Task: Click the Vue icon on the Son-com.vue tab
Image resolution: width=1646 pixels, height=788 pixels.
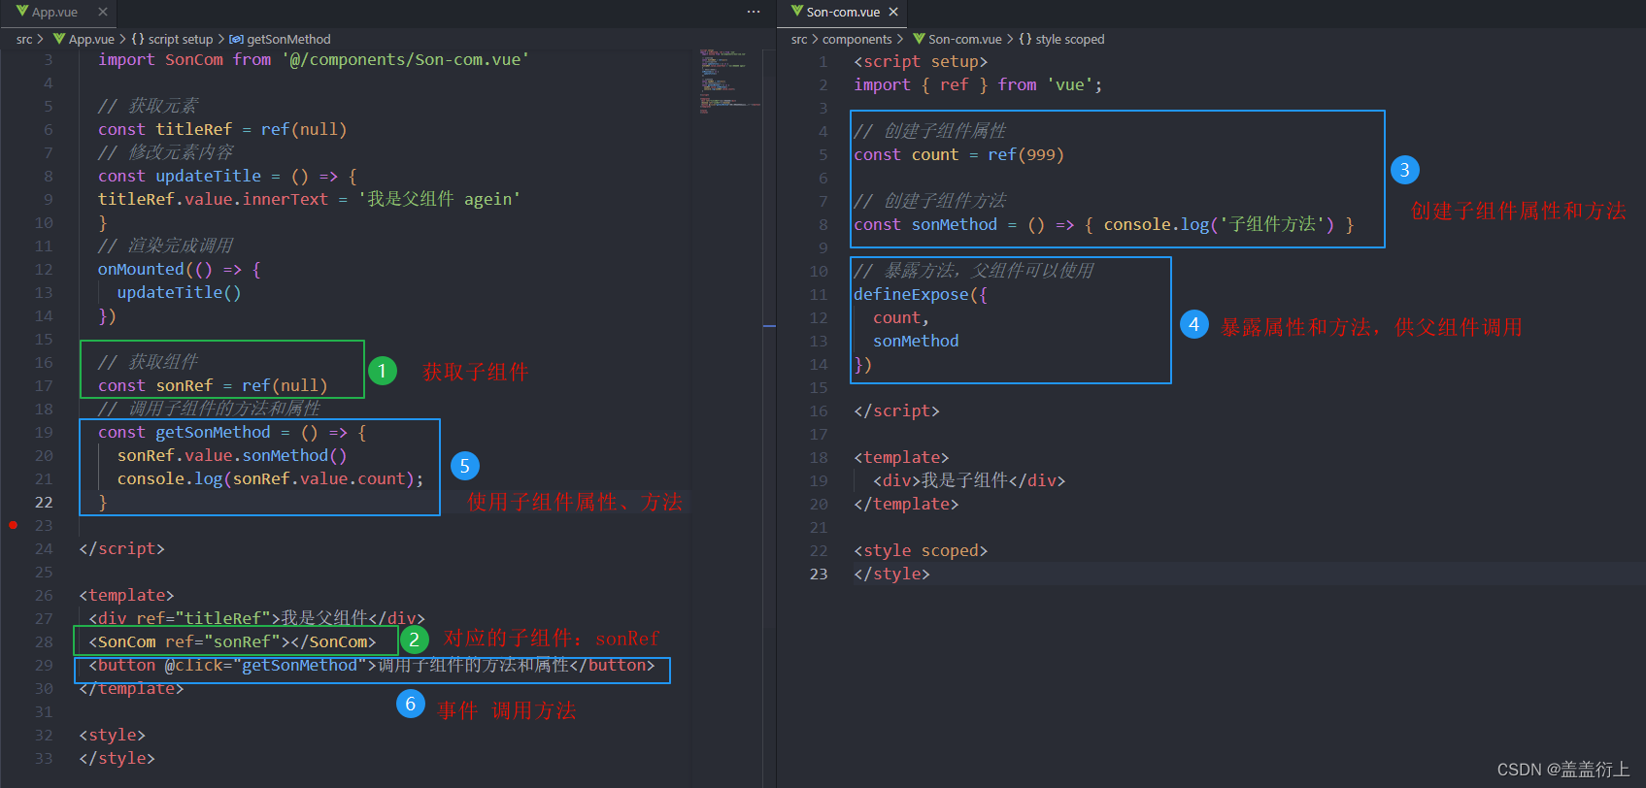Action: point(797,12)
